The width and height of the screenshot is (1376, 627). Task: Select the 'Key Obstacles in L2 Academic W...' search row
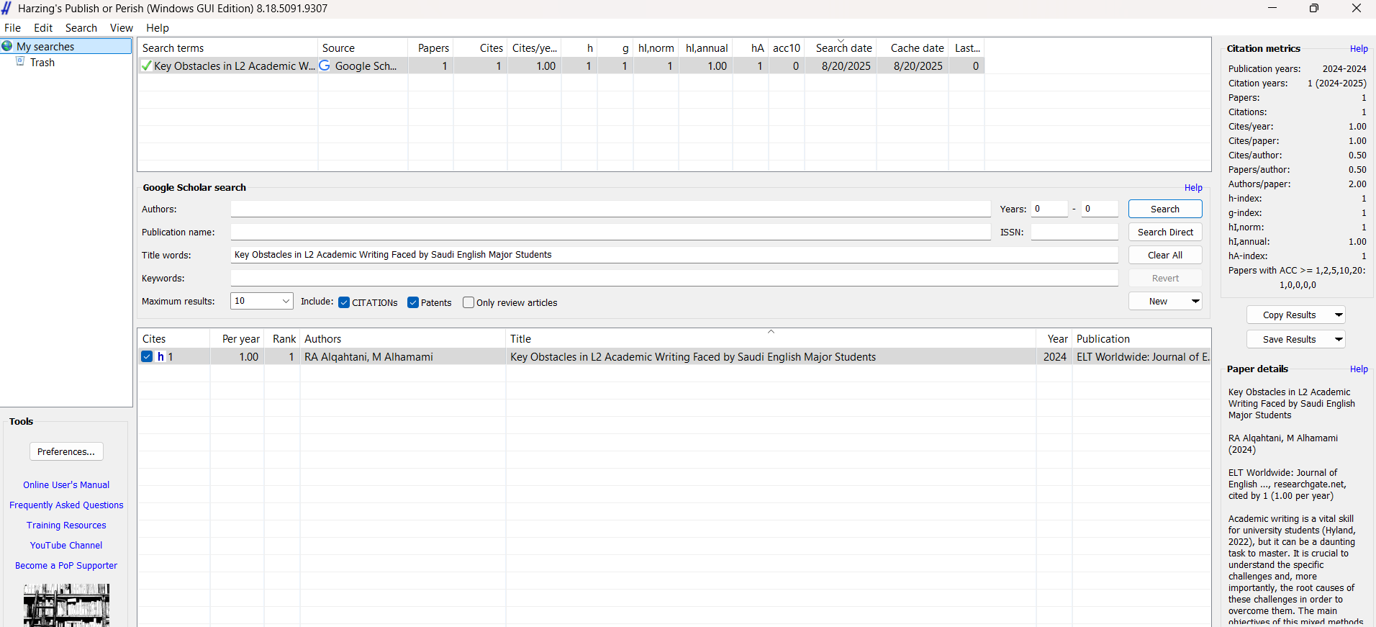(x=561, y=66)
